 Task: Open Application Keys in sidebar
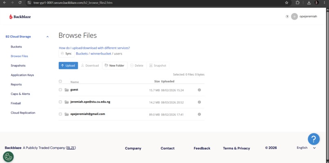coord(22,75)
